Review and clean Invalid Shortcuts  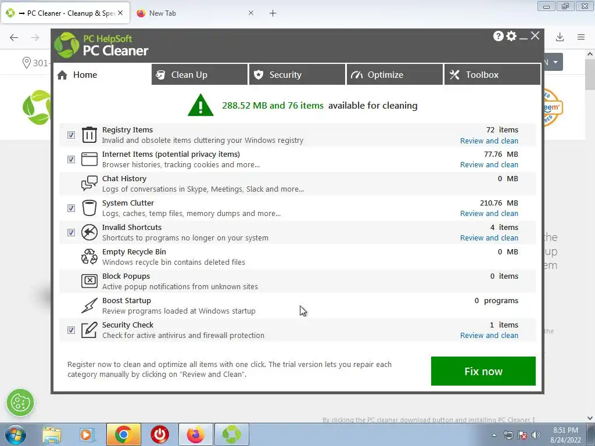489,238
